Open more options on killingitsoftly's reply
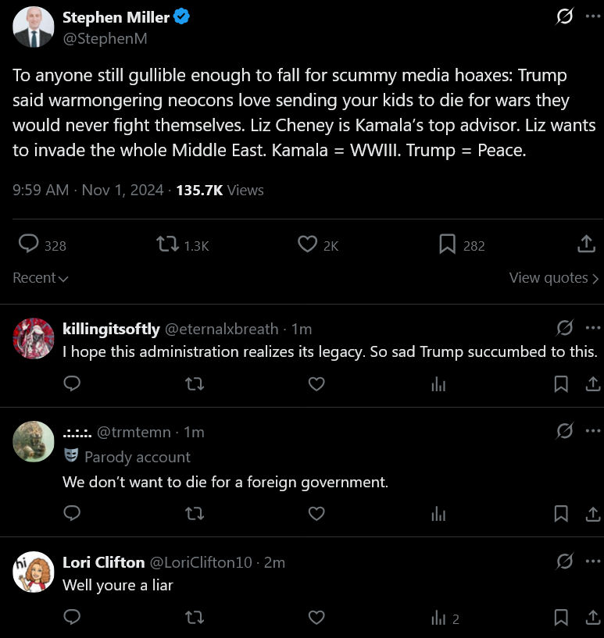This screenshot has height=638, width=604. click(x=592, y=328)
